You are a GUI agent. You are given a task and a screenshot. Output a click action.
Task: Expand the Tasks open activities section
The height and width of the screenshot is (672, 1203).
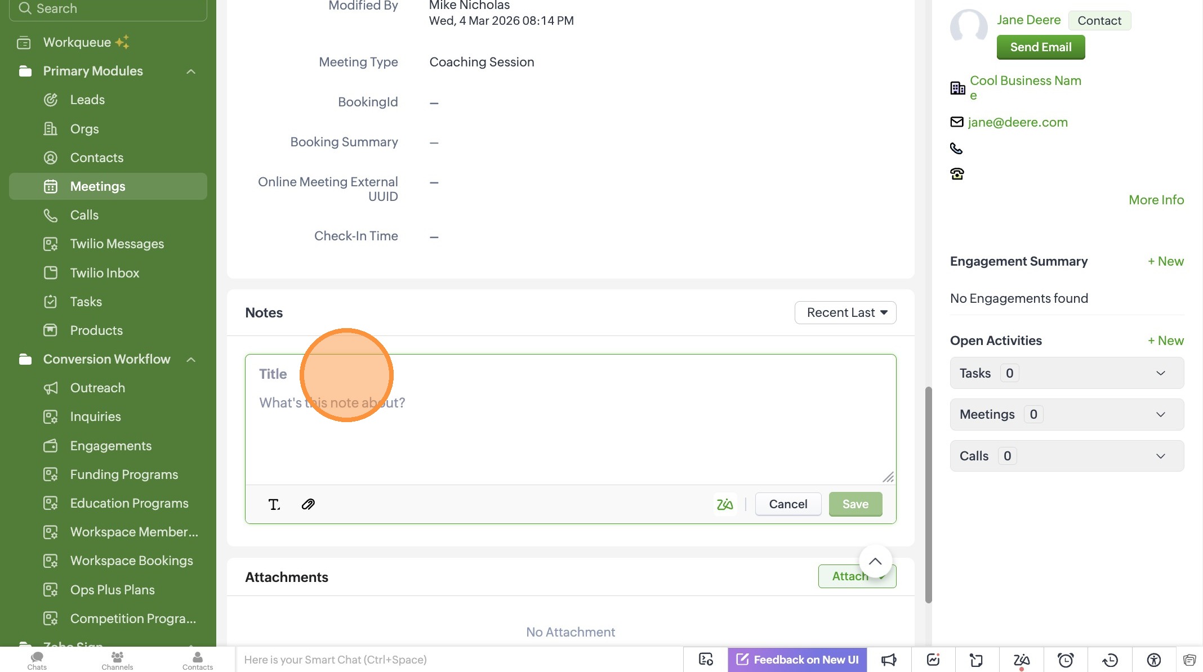tap(1160, 373)
